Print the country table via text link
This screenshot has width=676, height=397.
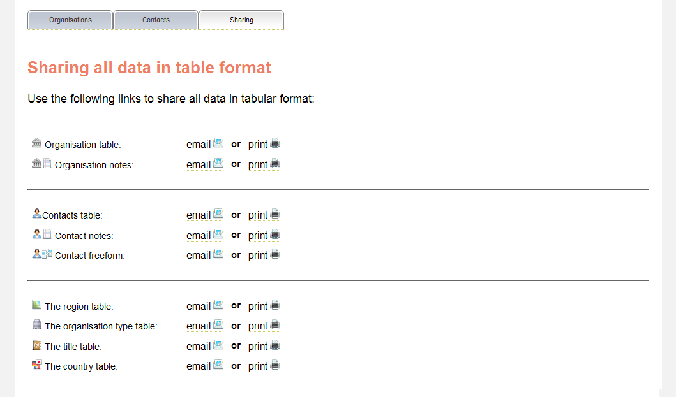point(257,366)
